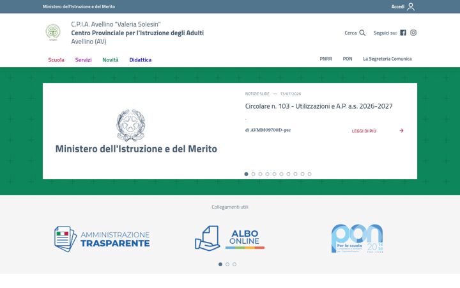Expand the Scuola menu

56,60
